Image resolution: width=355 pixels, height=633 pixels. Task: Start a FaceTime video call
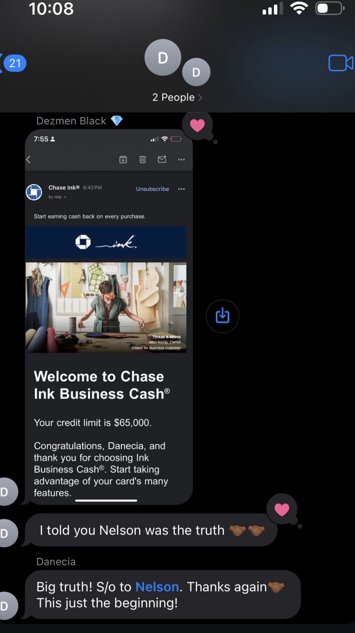pos(340,63)
